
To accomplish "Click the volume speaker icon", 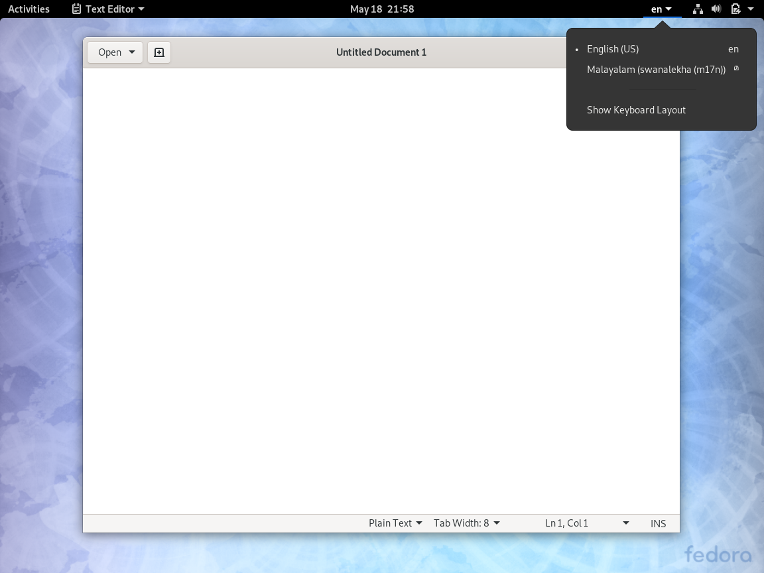I will pyautogui.click(x=716, y=9).
